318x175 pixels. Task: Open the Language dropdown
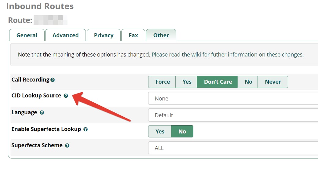tap(232, 115)
